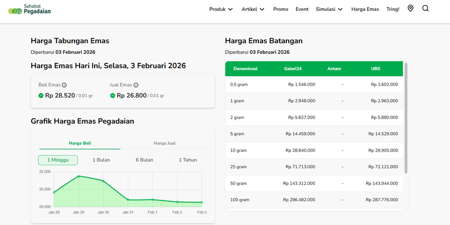Click UBS price Rp 28.905.000
The image size is (450, 225).
[x=383, y=151]
